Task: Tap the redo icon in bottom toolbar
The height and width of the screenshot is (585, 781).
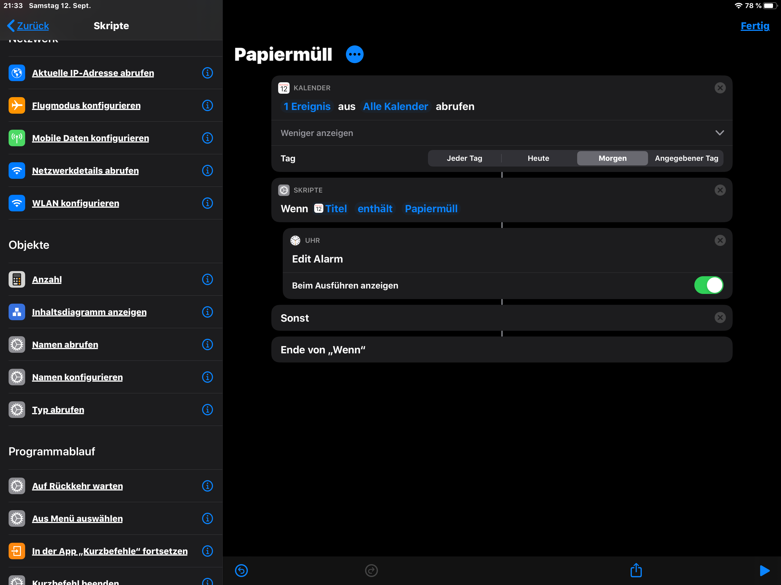Action: click(371, 570)
